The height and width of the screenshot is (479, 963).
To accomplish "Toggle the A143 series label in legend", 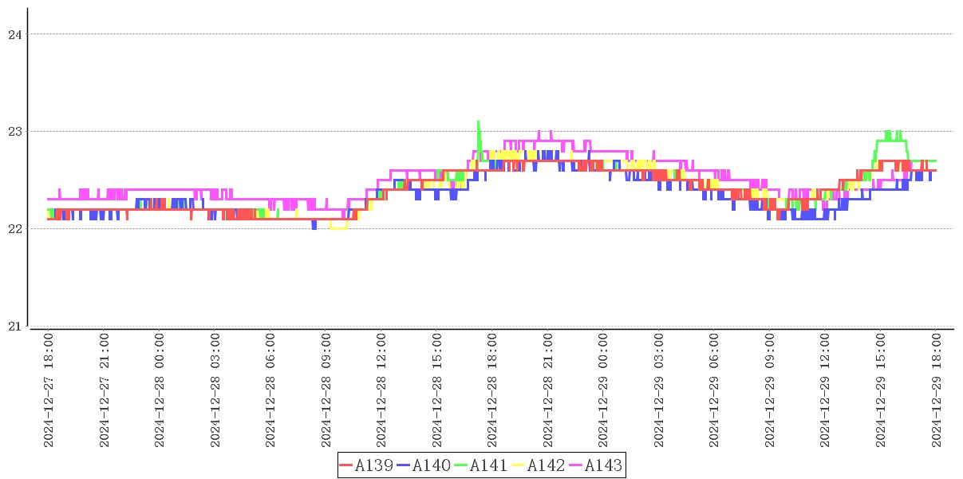I will (604, 465).
